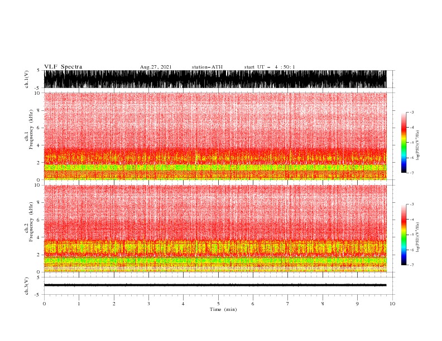Click the ch.2 spectrogram color scale bar
The height and width of the screenshot is (341, 442).
[x=403, y=235]
